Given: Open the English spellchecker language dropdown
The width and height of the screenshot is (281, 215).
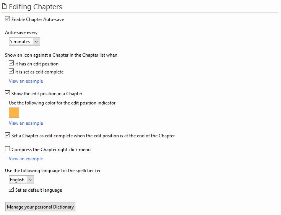Looking at the screenshot, I should coord(21,180).
